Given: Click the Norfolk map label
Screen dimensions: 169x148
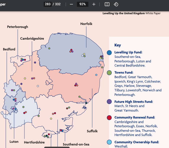Looking at the screenshot, I should coord(86,24).
